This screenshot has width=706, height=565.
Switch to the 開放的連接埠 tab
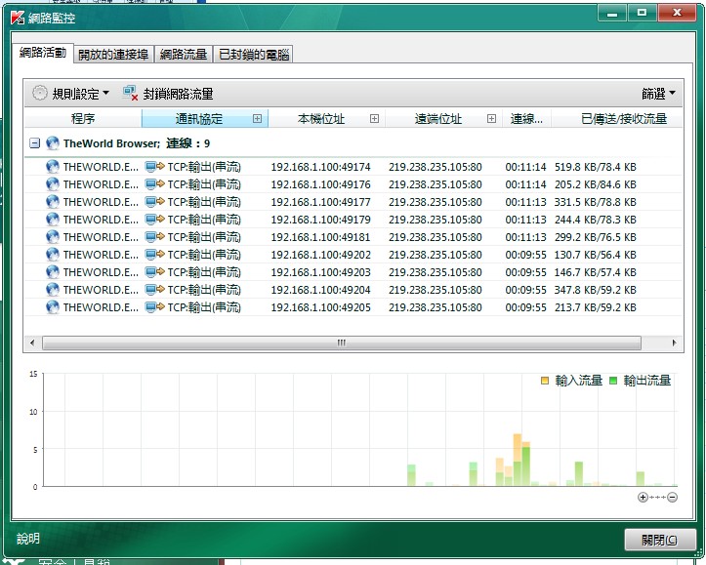coord(113,55)
